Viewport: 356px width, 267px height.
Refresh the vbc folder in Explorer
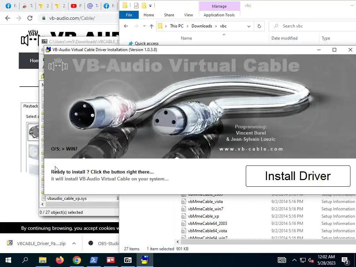(259, 26)
